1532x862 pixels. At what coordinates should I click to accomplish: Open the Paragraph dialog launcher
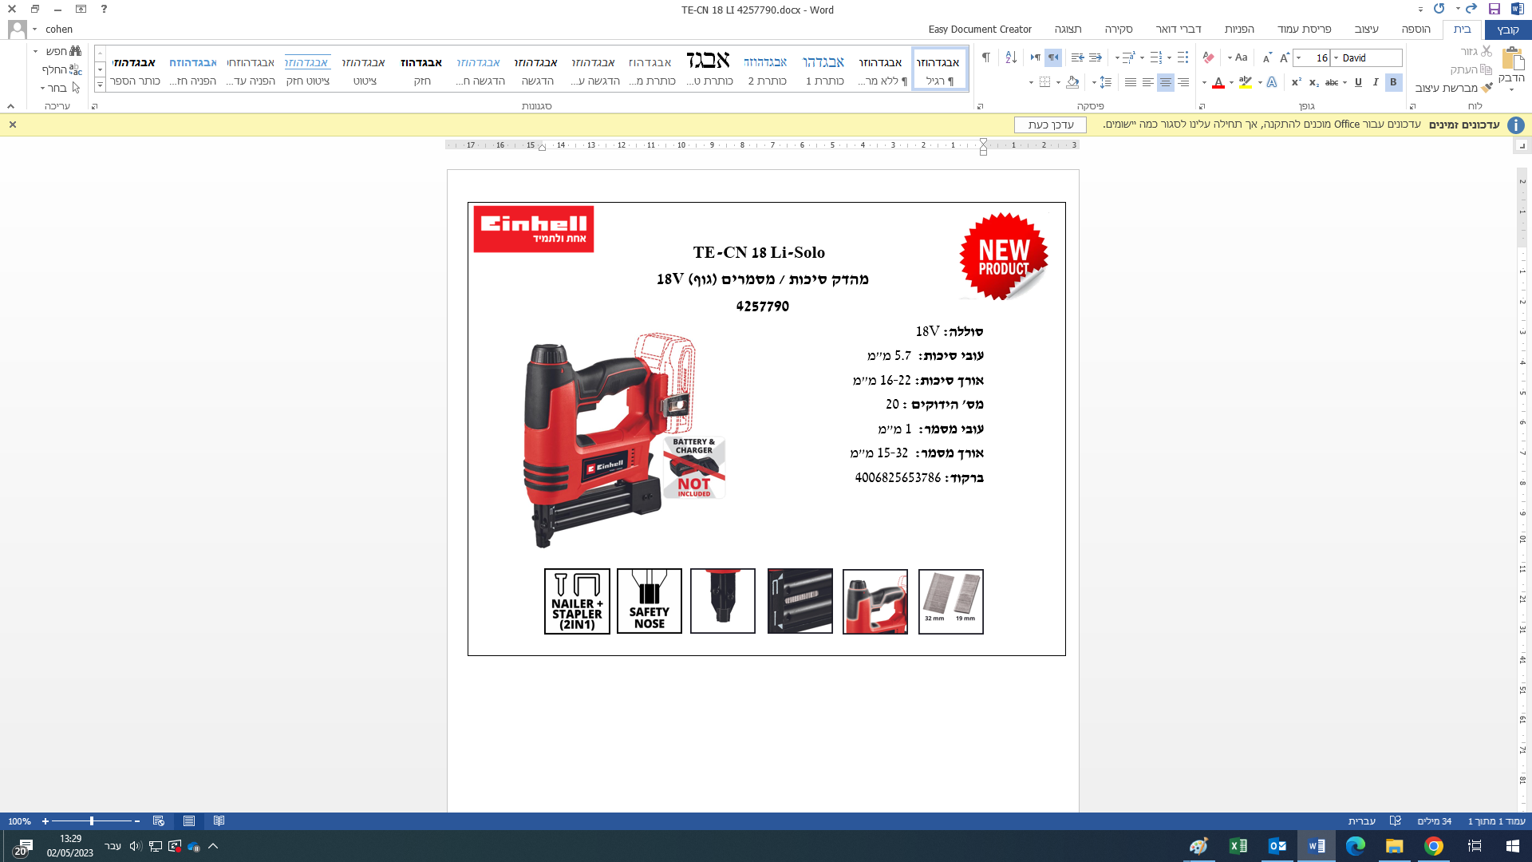(x=980, y=106)
